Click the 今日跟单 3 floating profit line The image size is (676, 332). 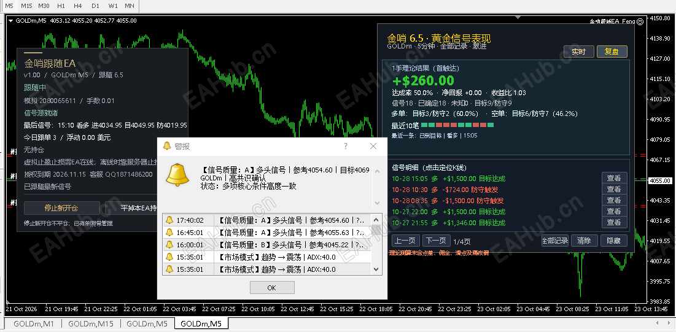point(68,137)
